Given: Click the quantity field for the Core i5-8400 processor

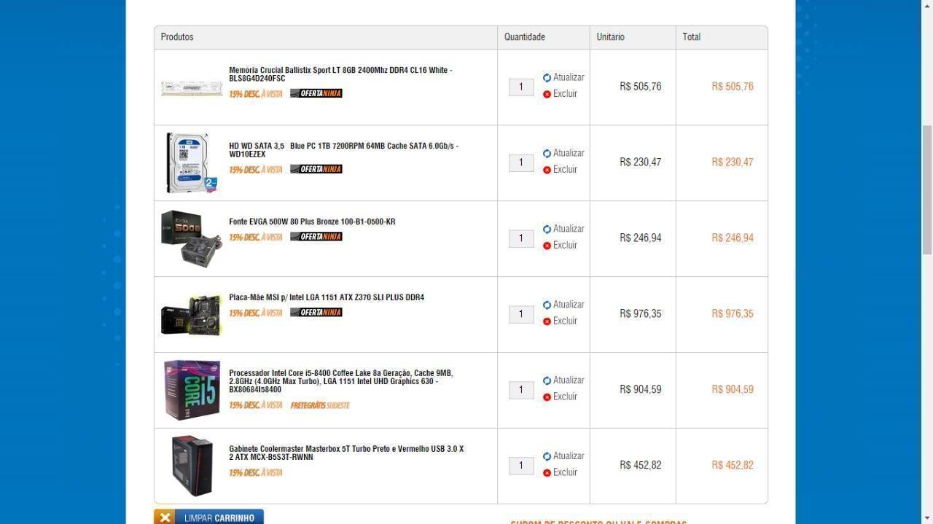Looking at the screenshot, I should pyautogui.click(x=521, y=390).
